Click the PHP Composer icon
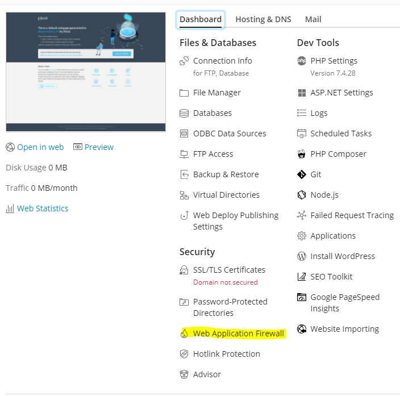 pyautogui.click(x=301, y=154)
